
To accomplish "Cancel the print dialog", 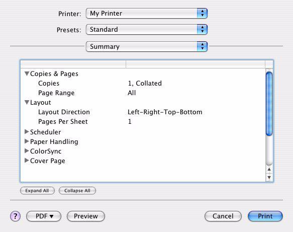I will point(223,216).
